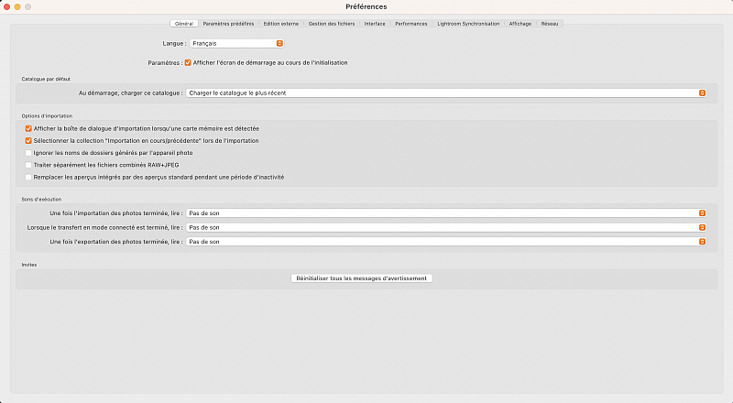Screen dimensions: 733x403
Task: Check the separate RAW+JPEG files option
Action: [x=28, y=165]
